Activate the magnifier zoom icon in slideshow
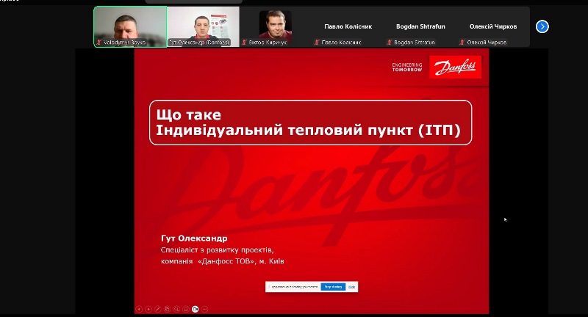588x317 pixels. [176, 309]
